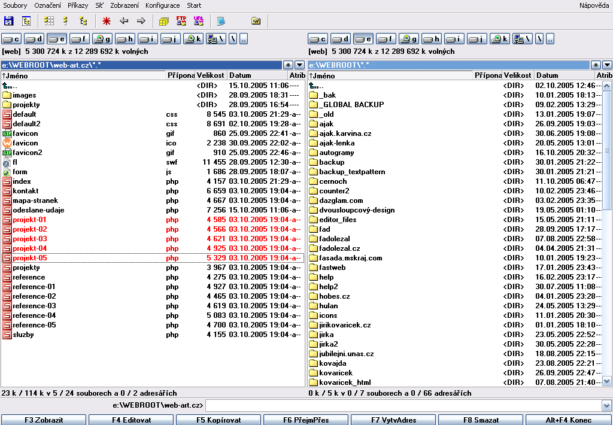
Task: Open the Konfigurace menu
Action: (162, 5)
